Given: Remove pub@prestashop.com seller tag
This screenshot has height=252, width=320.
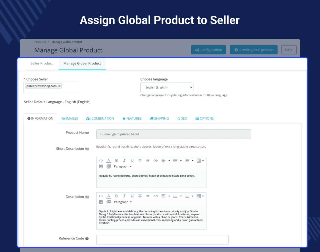Looking at the screenshot, I should (x=59, y=86).
